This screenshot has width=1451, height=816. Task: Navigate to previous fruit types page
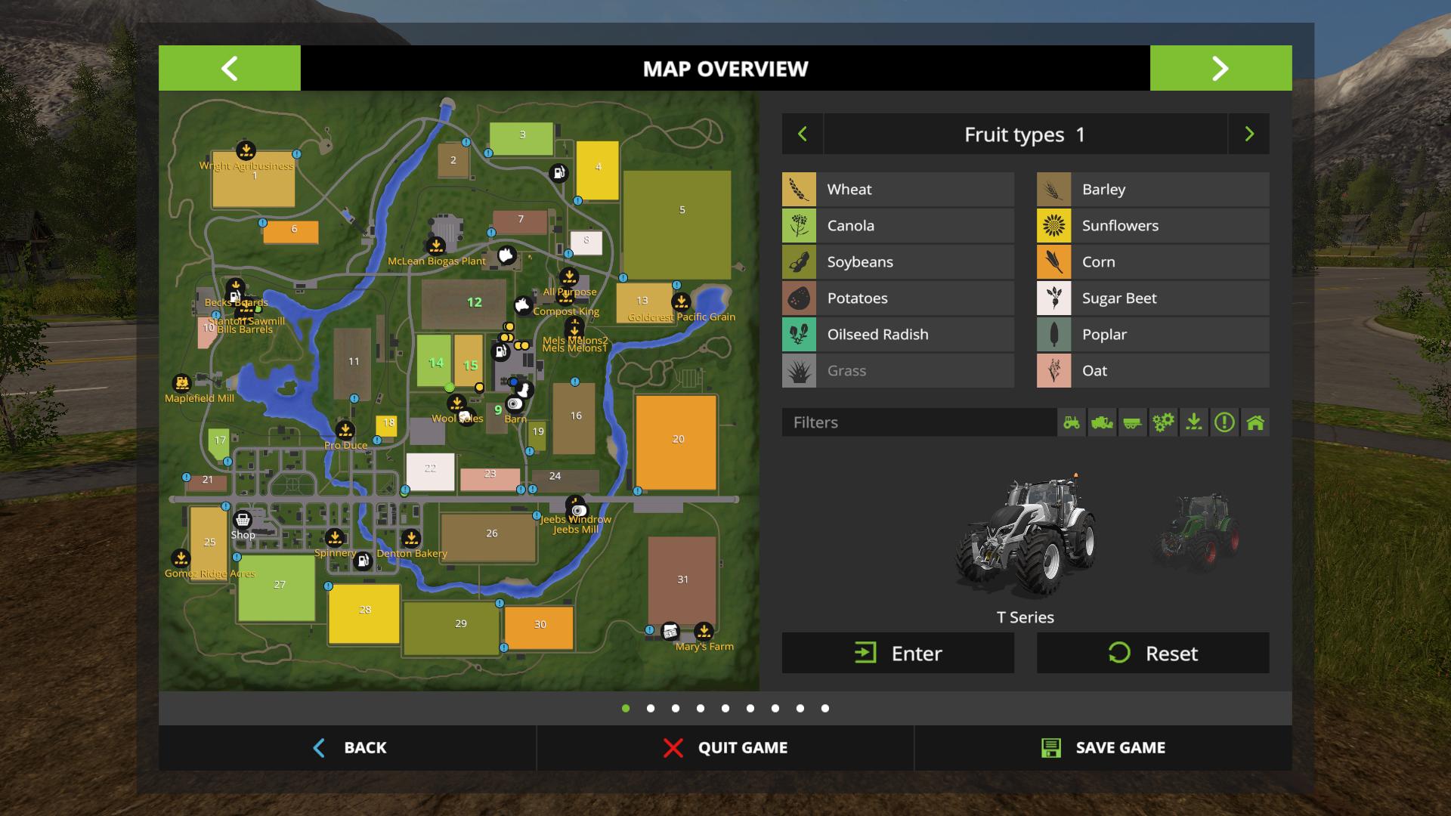(803, 134)
